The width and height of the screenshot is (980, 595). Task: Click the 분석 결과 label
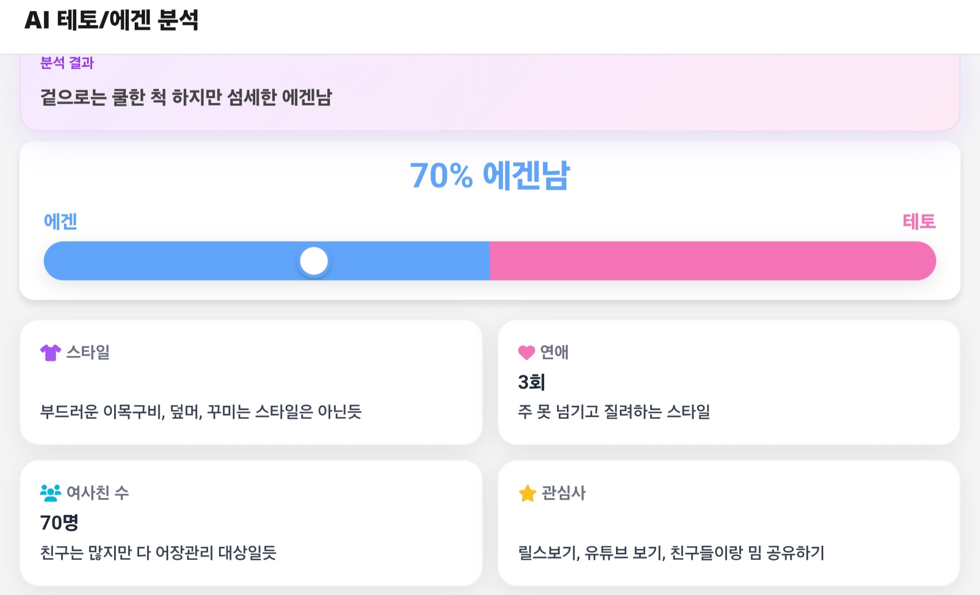67,63
